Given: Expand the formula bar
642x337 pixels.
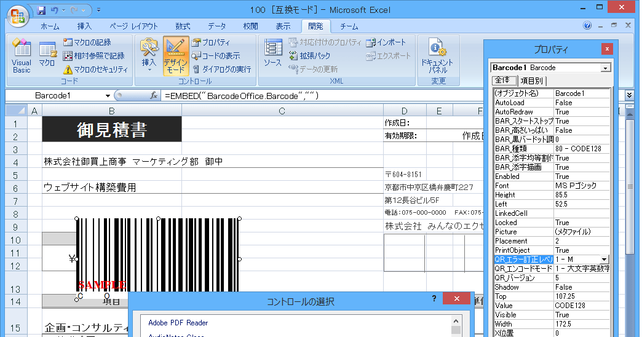Looking at the screenshot, I should [x=629, y=95].
